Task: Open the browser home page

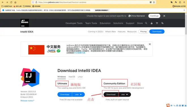Action: tap(15, 2)
